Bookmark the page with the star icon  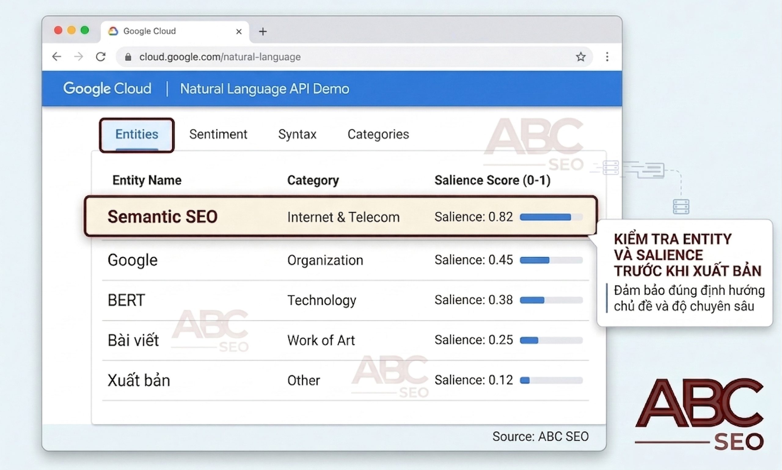pyautogui.click(x=581, y=57)
